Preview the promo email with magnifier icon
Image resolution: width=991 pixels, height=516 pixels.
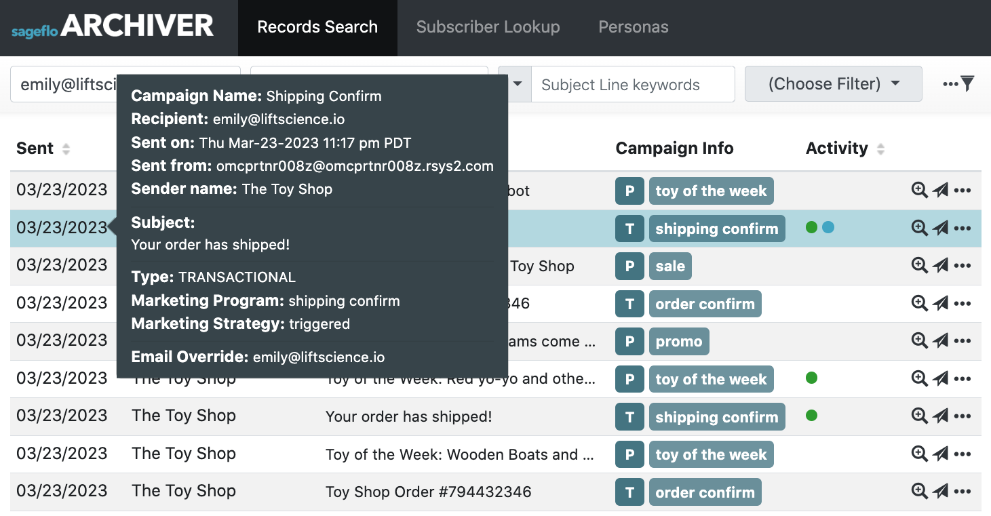(919, 341)
